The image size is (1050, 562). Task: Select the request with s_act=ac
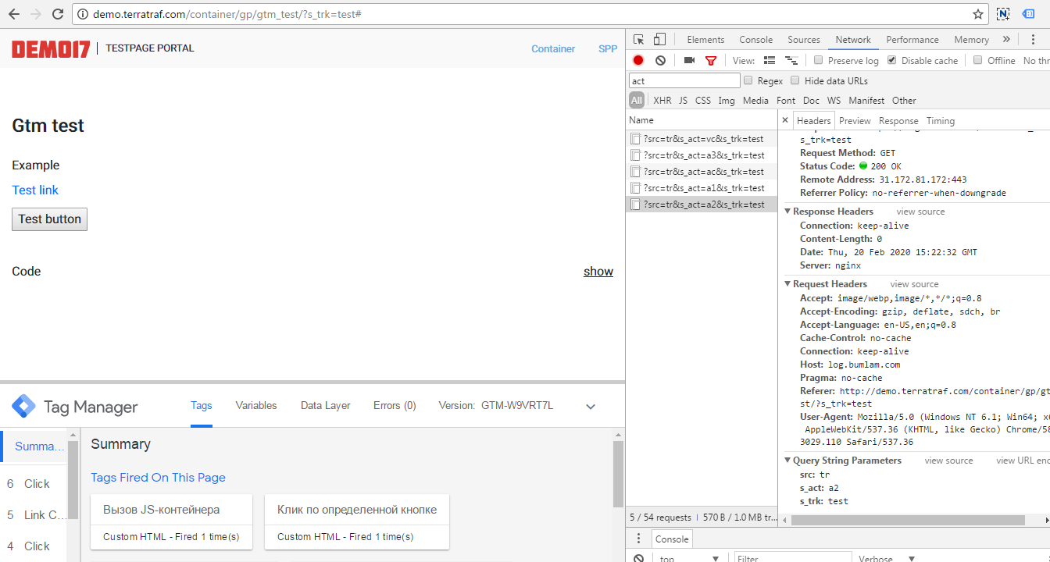(x=703, y=172)
